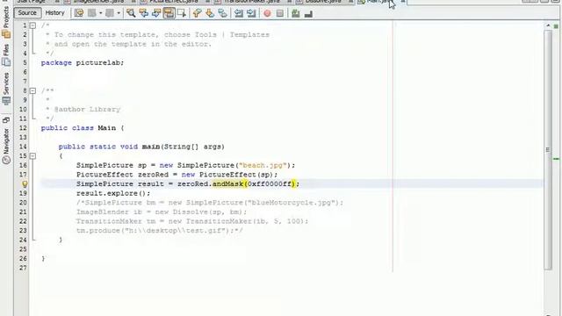Jump to the last edit location
Image resolution: width=562 pixels, height=316 pixels.
click(x=79, y=13)
